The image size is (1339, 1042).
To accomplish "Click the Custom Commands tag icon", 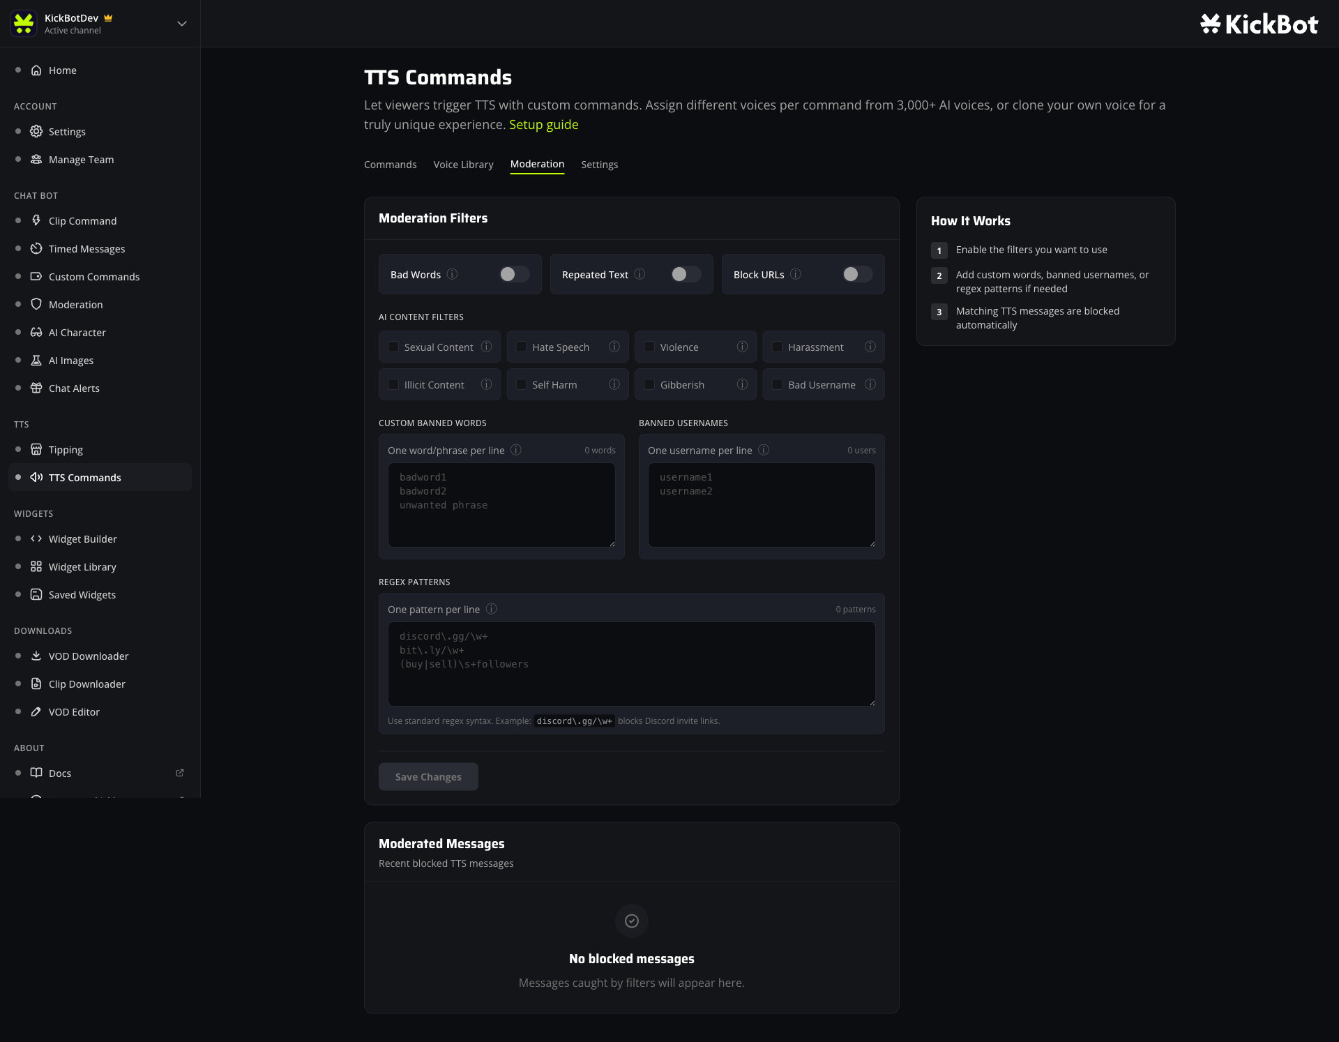I will [x=36, y=277].
